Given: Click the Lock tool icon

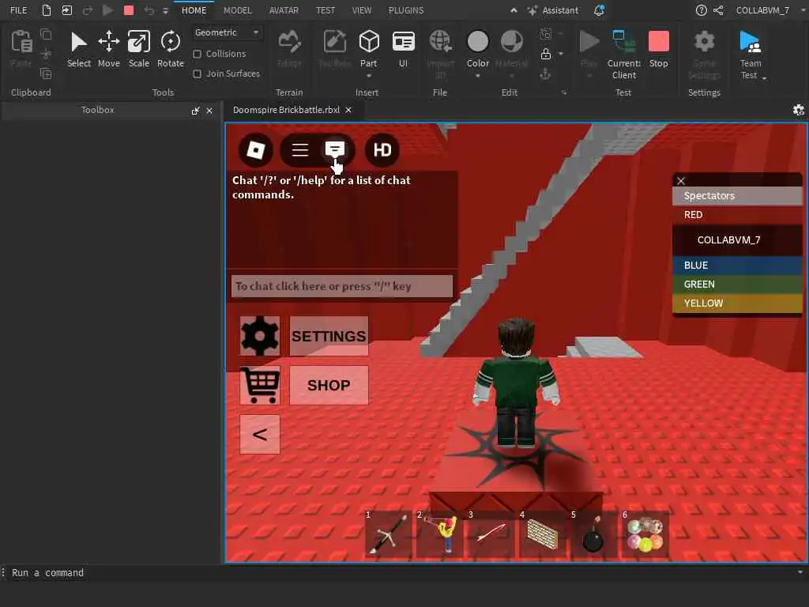Looking at the screenshot, I should coord(545,54).
